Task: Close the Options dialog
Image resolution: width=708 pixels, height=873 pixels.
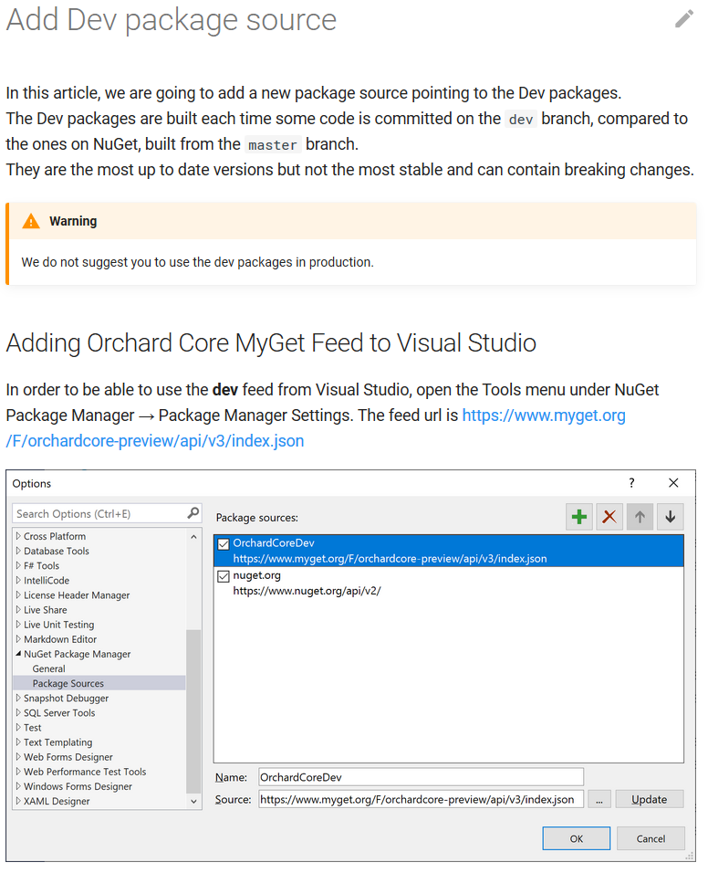Action: (x=673, y=483)
